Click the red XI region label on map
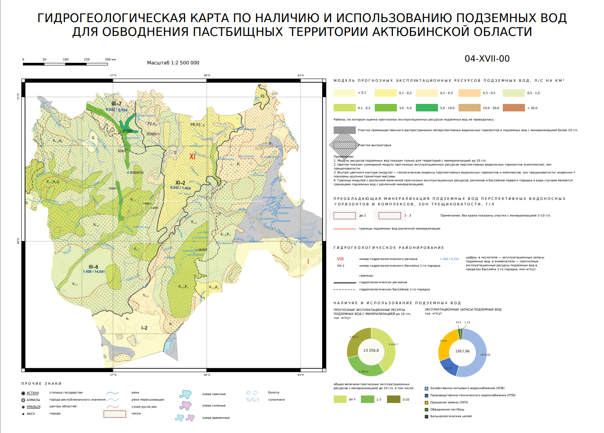604x433 pixels. (192, 156)
